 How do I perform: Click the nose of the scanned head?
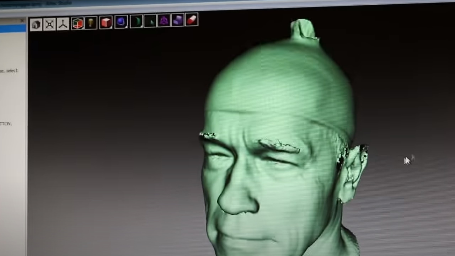point(236,199)
